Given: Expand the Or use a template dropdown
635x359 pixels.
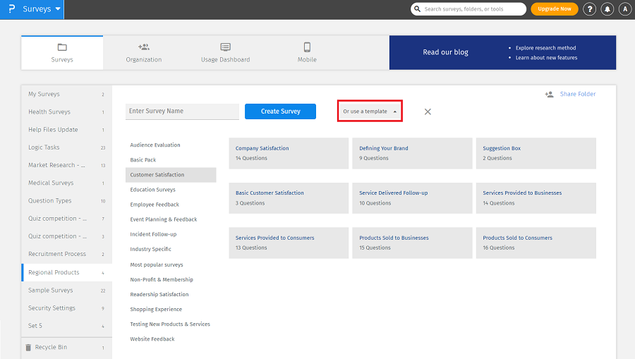Looking at the screenshot, I should pyautogui.click(x=370, y=111).
